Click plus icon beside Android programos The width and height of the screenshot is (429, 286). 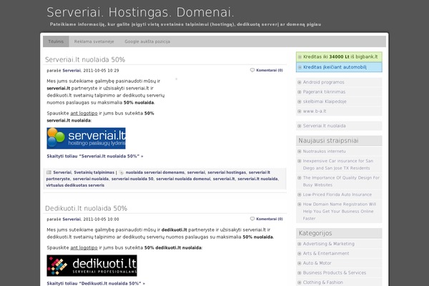[x=300, y=82]
